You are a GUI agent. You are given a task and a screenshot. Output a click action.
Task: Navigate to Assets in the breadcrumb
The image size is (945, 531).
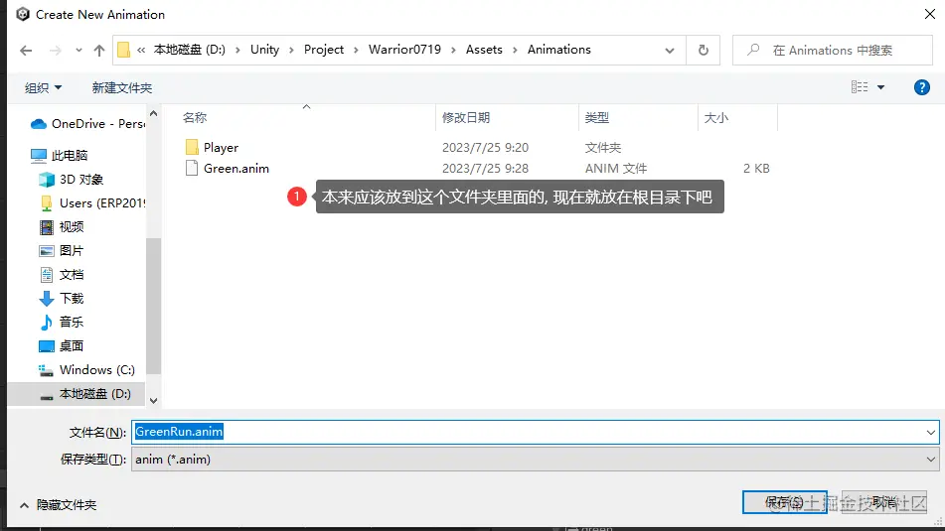(484, 50)
